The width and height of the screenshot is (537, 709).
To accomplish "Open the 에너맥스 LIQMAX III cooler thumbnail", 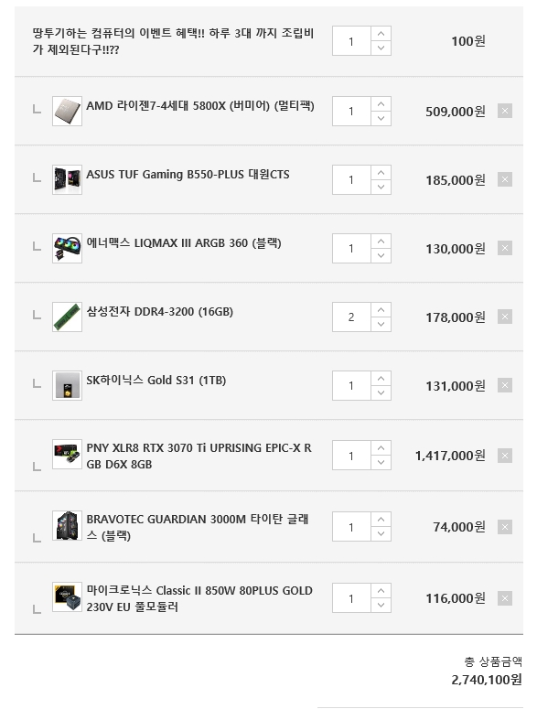I will tap(67, 248).
